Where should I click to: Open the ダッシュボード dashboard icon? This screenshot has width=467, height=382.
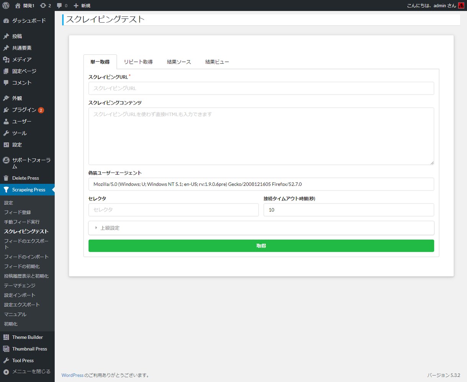(x=6, y=21)
